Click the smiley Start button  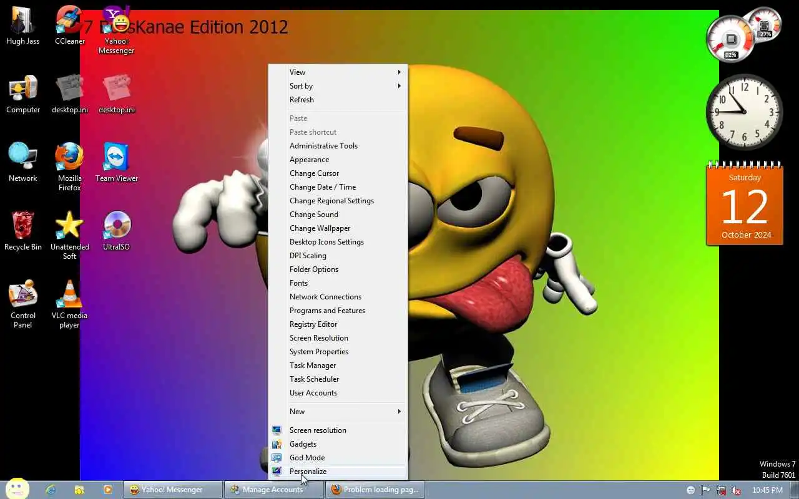click(17, 489)
